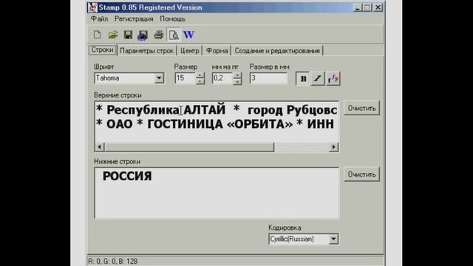Switch to the Форма tab
473x266 pixels.
coord(217,51)
